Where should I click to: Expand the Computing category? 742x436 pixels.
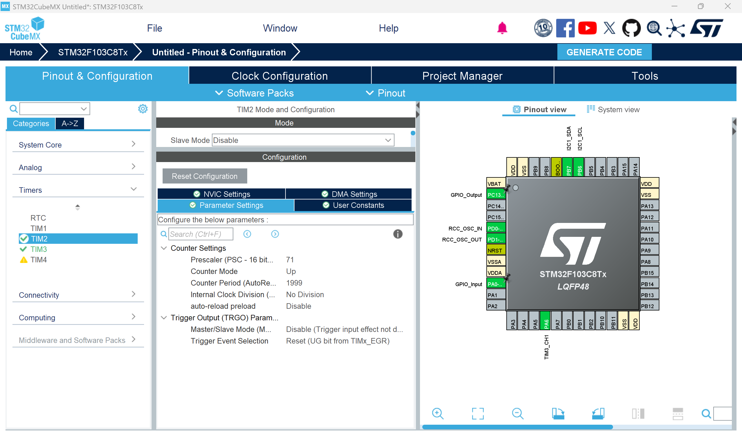coord(78,317)
